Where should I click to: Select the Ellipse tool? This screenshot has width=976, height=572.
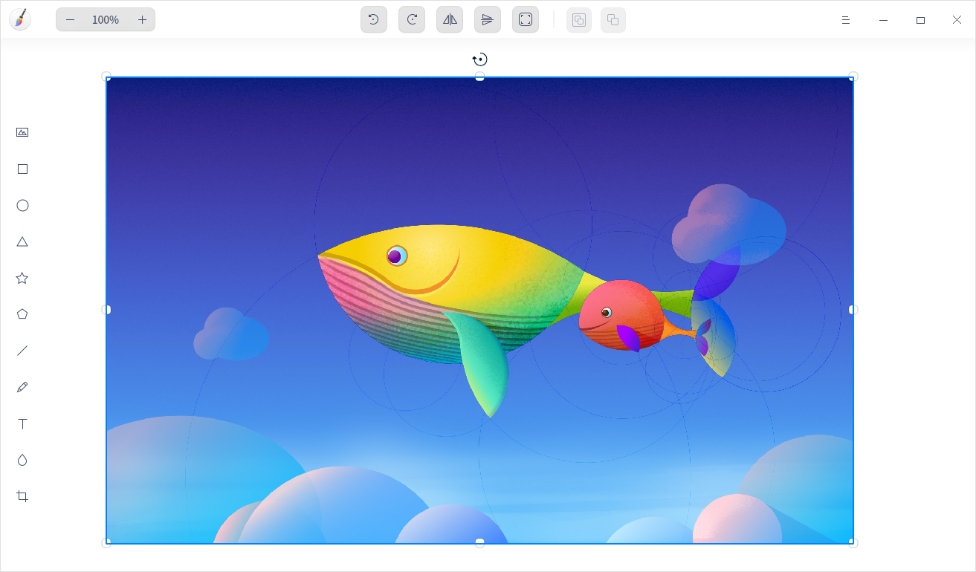22,205
